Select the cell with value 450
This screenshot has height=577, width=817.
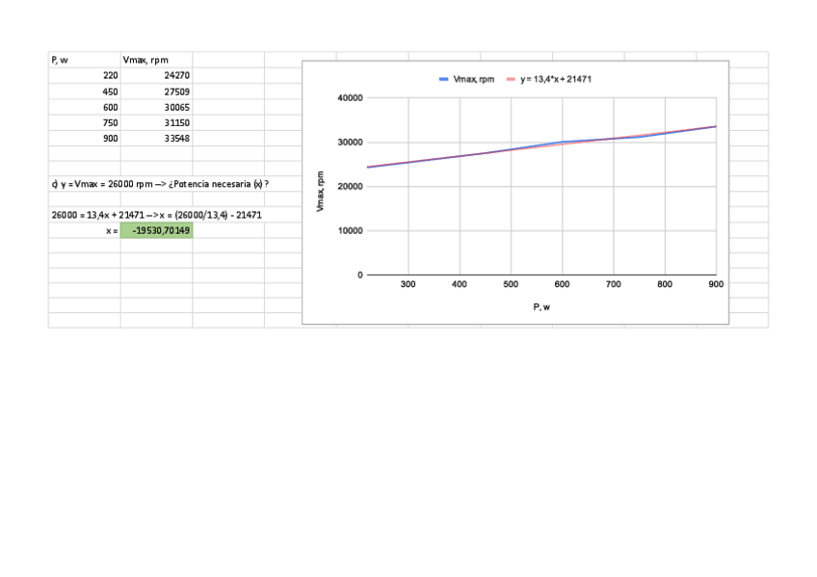[x=85, y=92]
